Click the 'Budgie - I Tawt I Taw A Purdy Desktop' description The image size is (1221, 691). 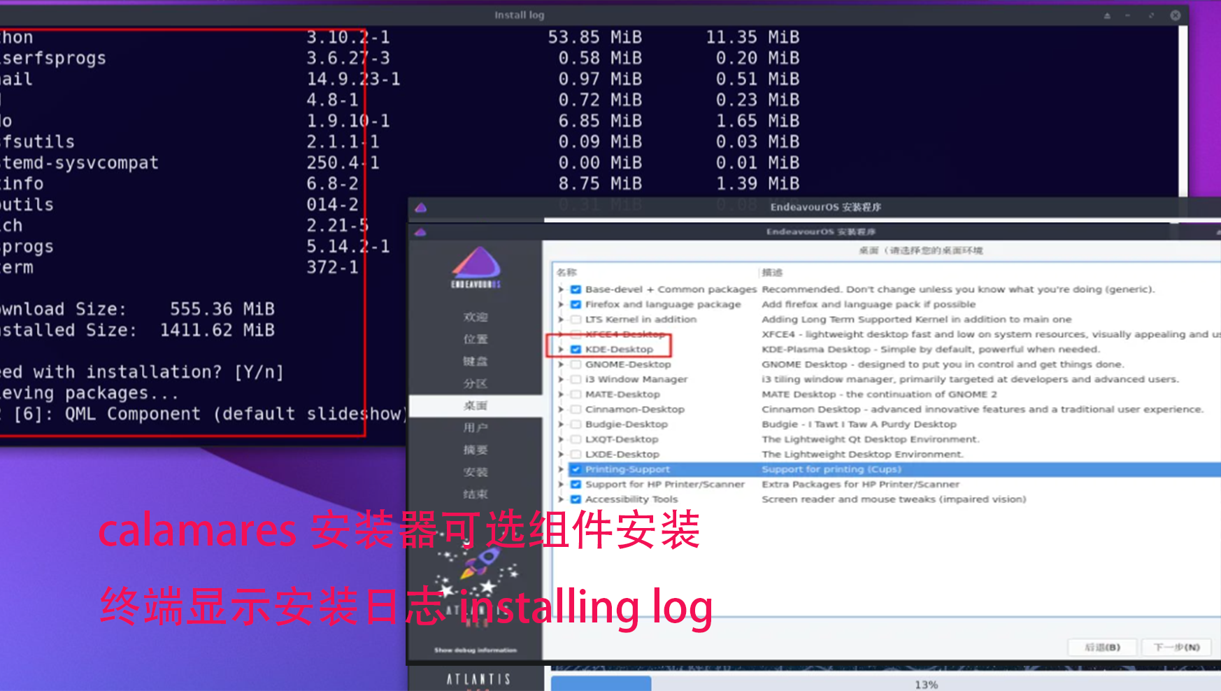[x=859, y=425]
